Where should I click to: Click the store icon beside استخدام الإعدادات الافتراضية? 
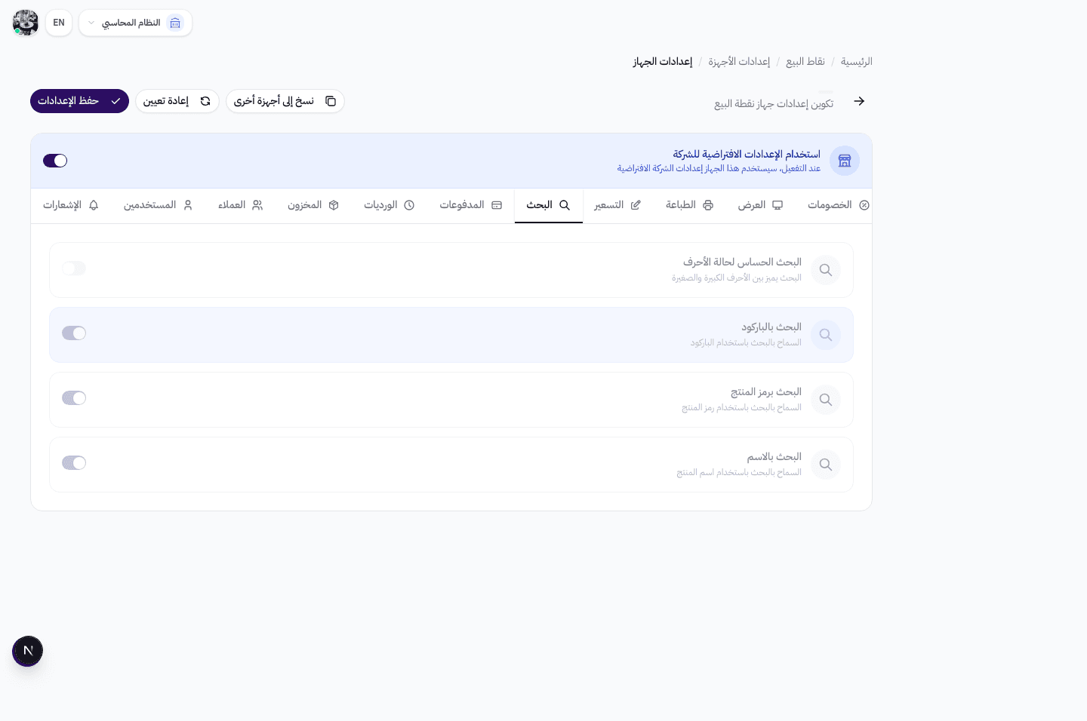(x=845, y=161)
